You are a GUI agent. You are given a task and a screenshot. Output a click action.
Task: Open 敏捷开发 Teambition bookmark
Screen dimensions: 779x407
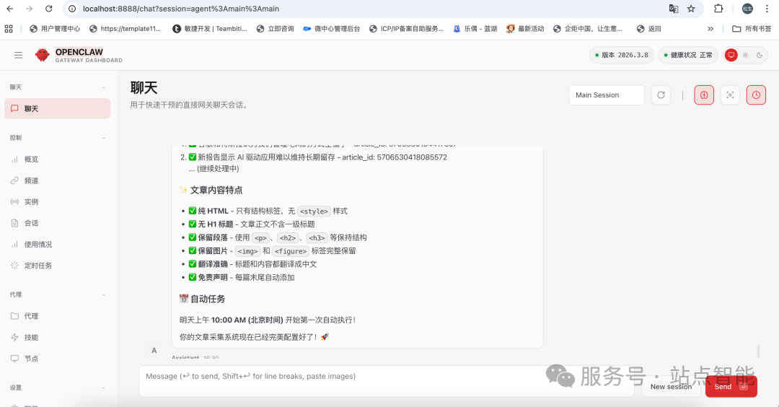[210, 29]
